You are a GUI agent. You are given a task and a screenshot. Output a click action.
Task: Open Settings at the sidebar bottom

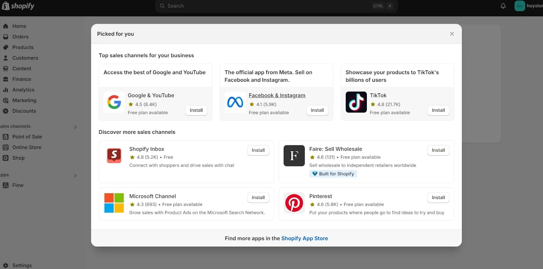22,265
